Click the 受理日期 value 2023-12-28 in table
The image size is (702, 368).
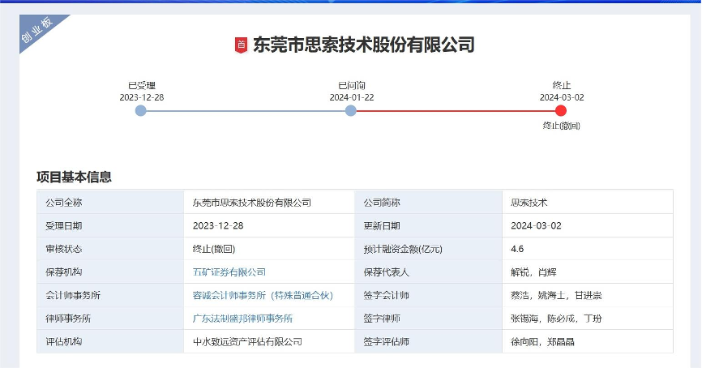(218, 226)
